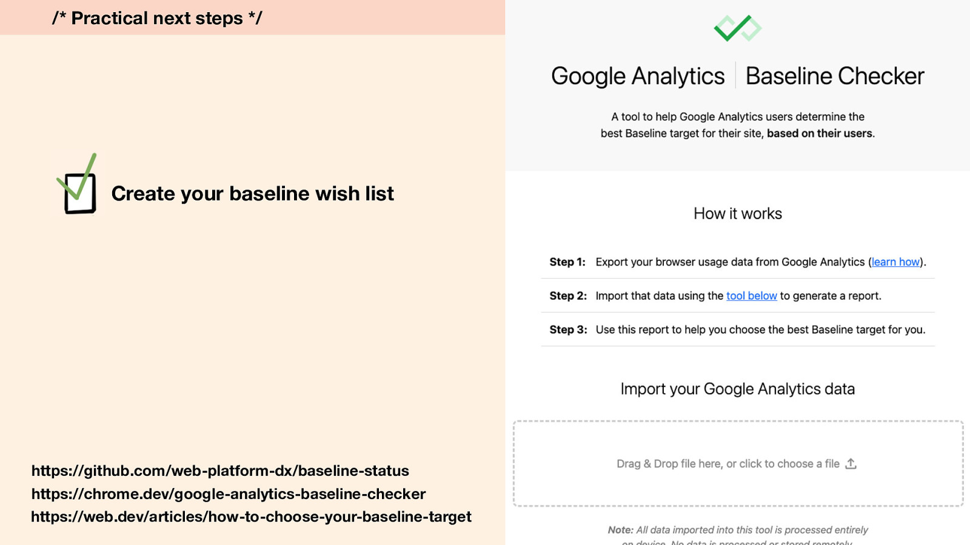Select 'Create your baseline wish list' text
This screenshot has width=970, height=545.
point(253,194)
